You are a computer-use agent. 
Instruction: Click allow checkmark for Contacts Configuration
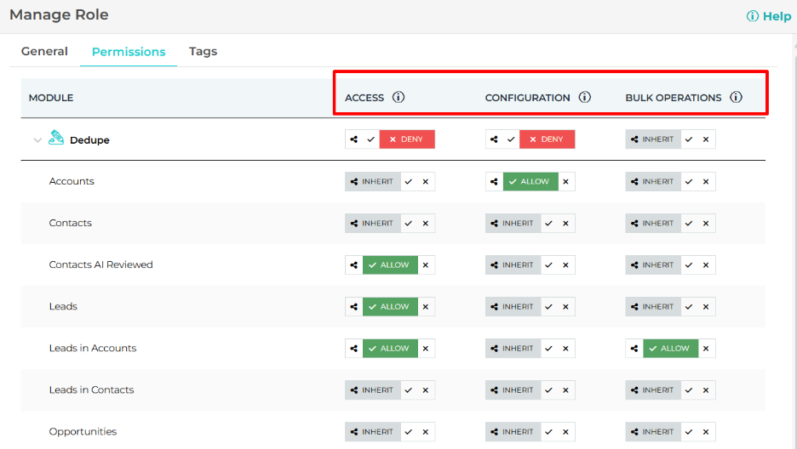549,223
